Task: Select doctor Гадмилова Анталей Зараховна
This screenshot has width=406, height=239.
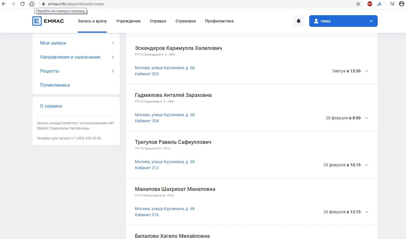Action: point(173,95)
